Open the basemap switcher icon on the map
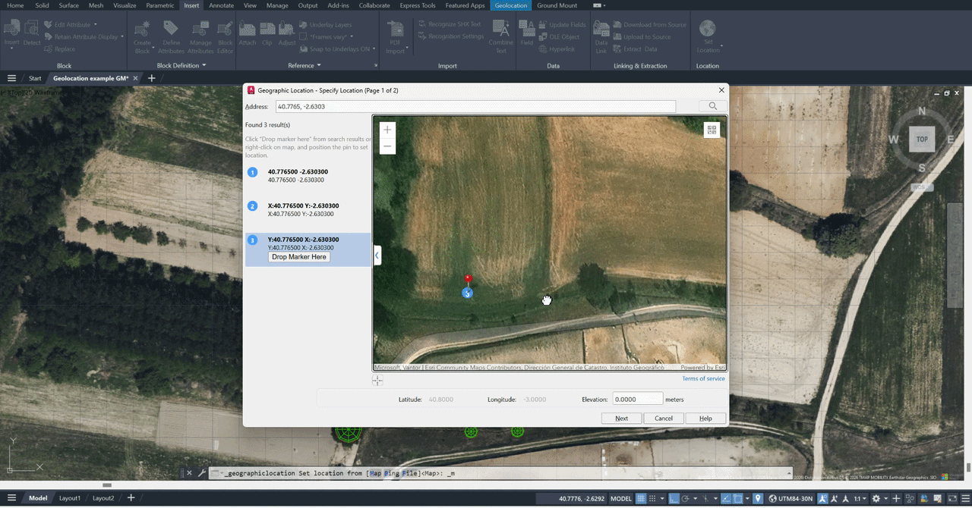 click(x=712, y=130)
